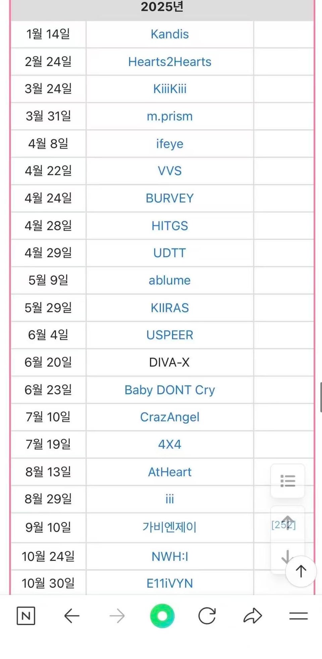Open the E11iVYN link
This screenshot has height=659, width=322.
click(x=170, y=583)
